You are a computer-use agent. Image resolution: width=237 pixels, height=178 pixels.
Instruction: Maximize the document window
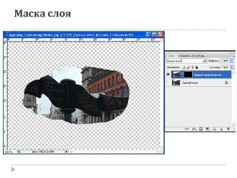pyautogui.click(x=154, y=35)
